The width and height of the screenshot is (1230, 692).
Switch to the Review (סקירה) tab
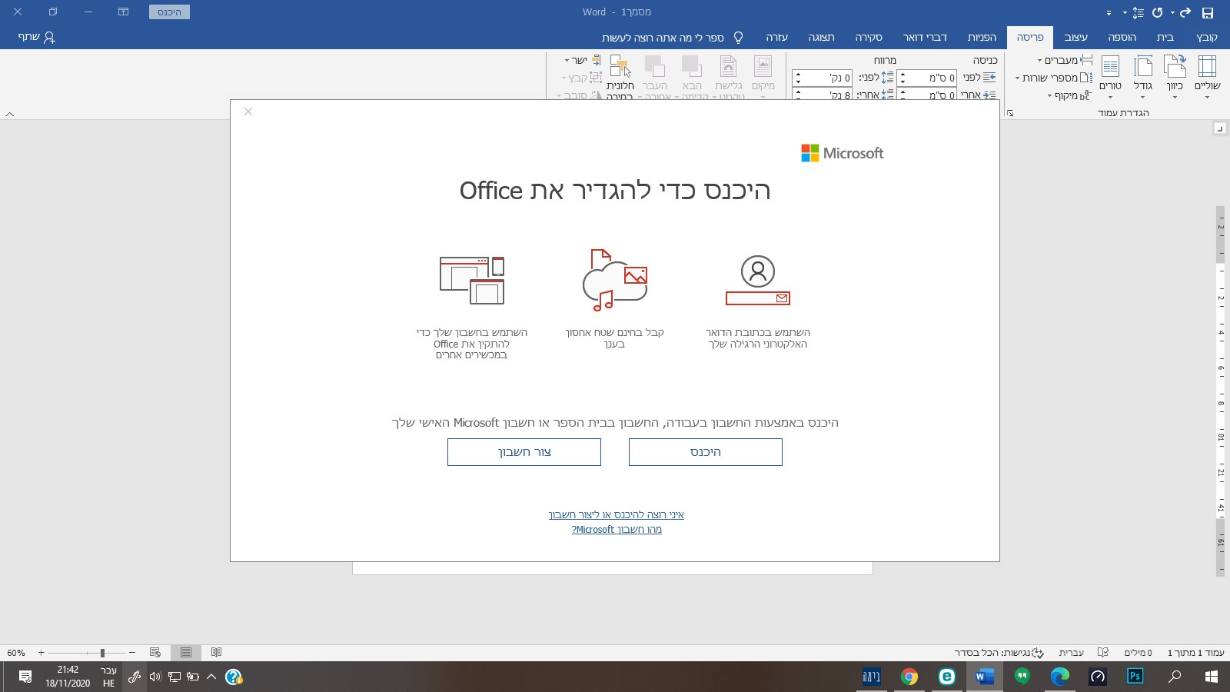click(869, 37)
